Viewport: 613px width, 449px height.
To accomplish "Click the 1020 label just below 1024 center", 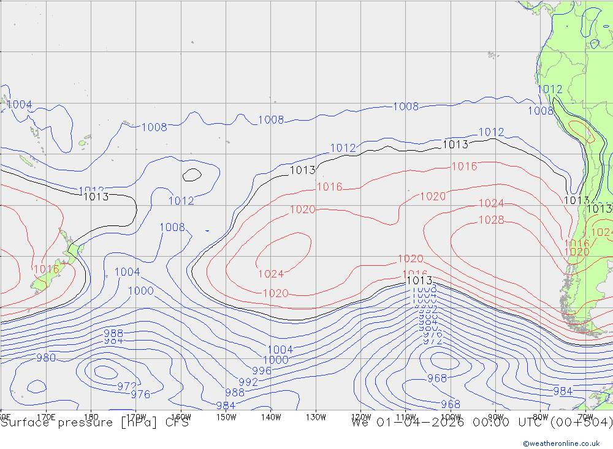I will [x=276, y=293].
